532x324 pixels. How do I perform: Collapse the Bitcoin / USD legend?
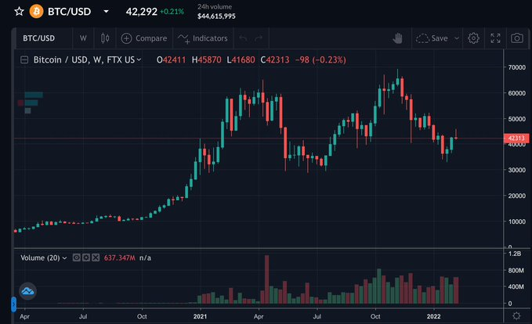coord(25,60)
